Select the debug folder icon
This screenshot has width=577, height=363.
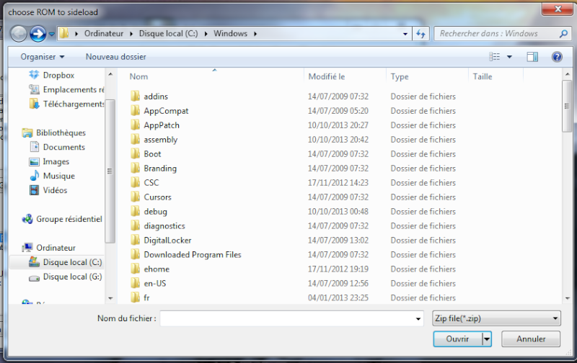[135, 211]
